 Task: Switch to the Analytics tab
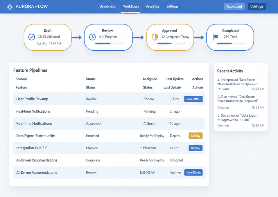click(x=153, y=6)
